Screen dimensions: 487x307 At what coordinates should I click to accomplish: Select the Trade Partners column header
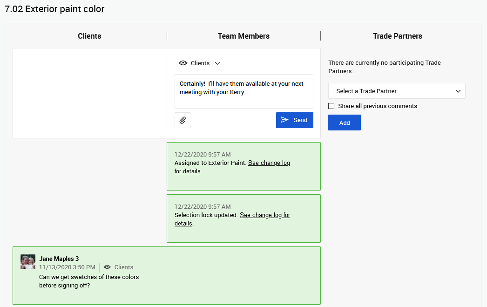tap(398, 36)
